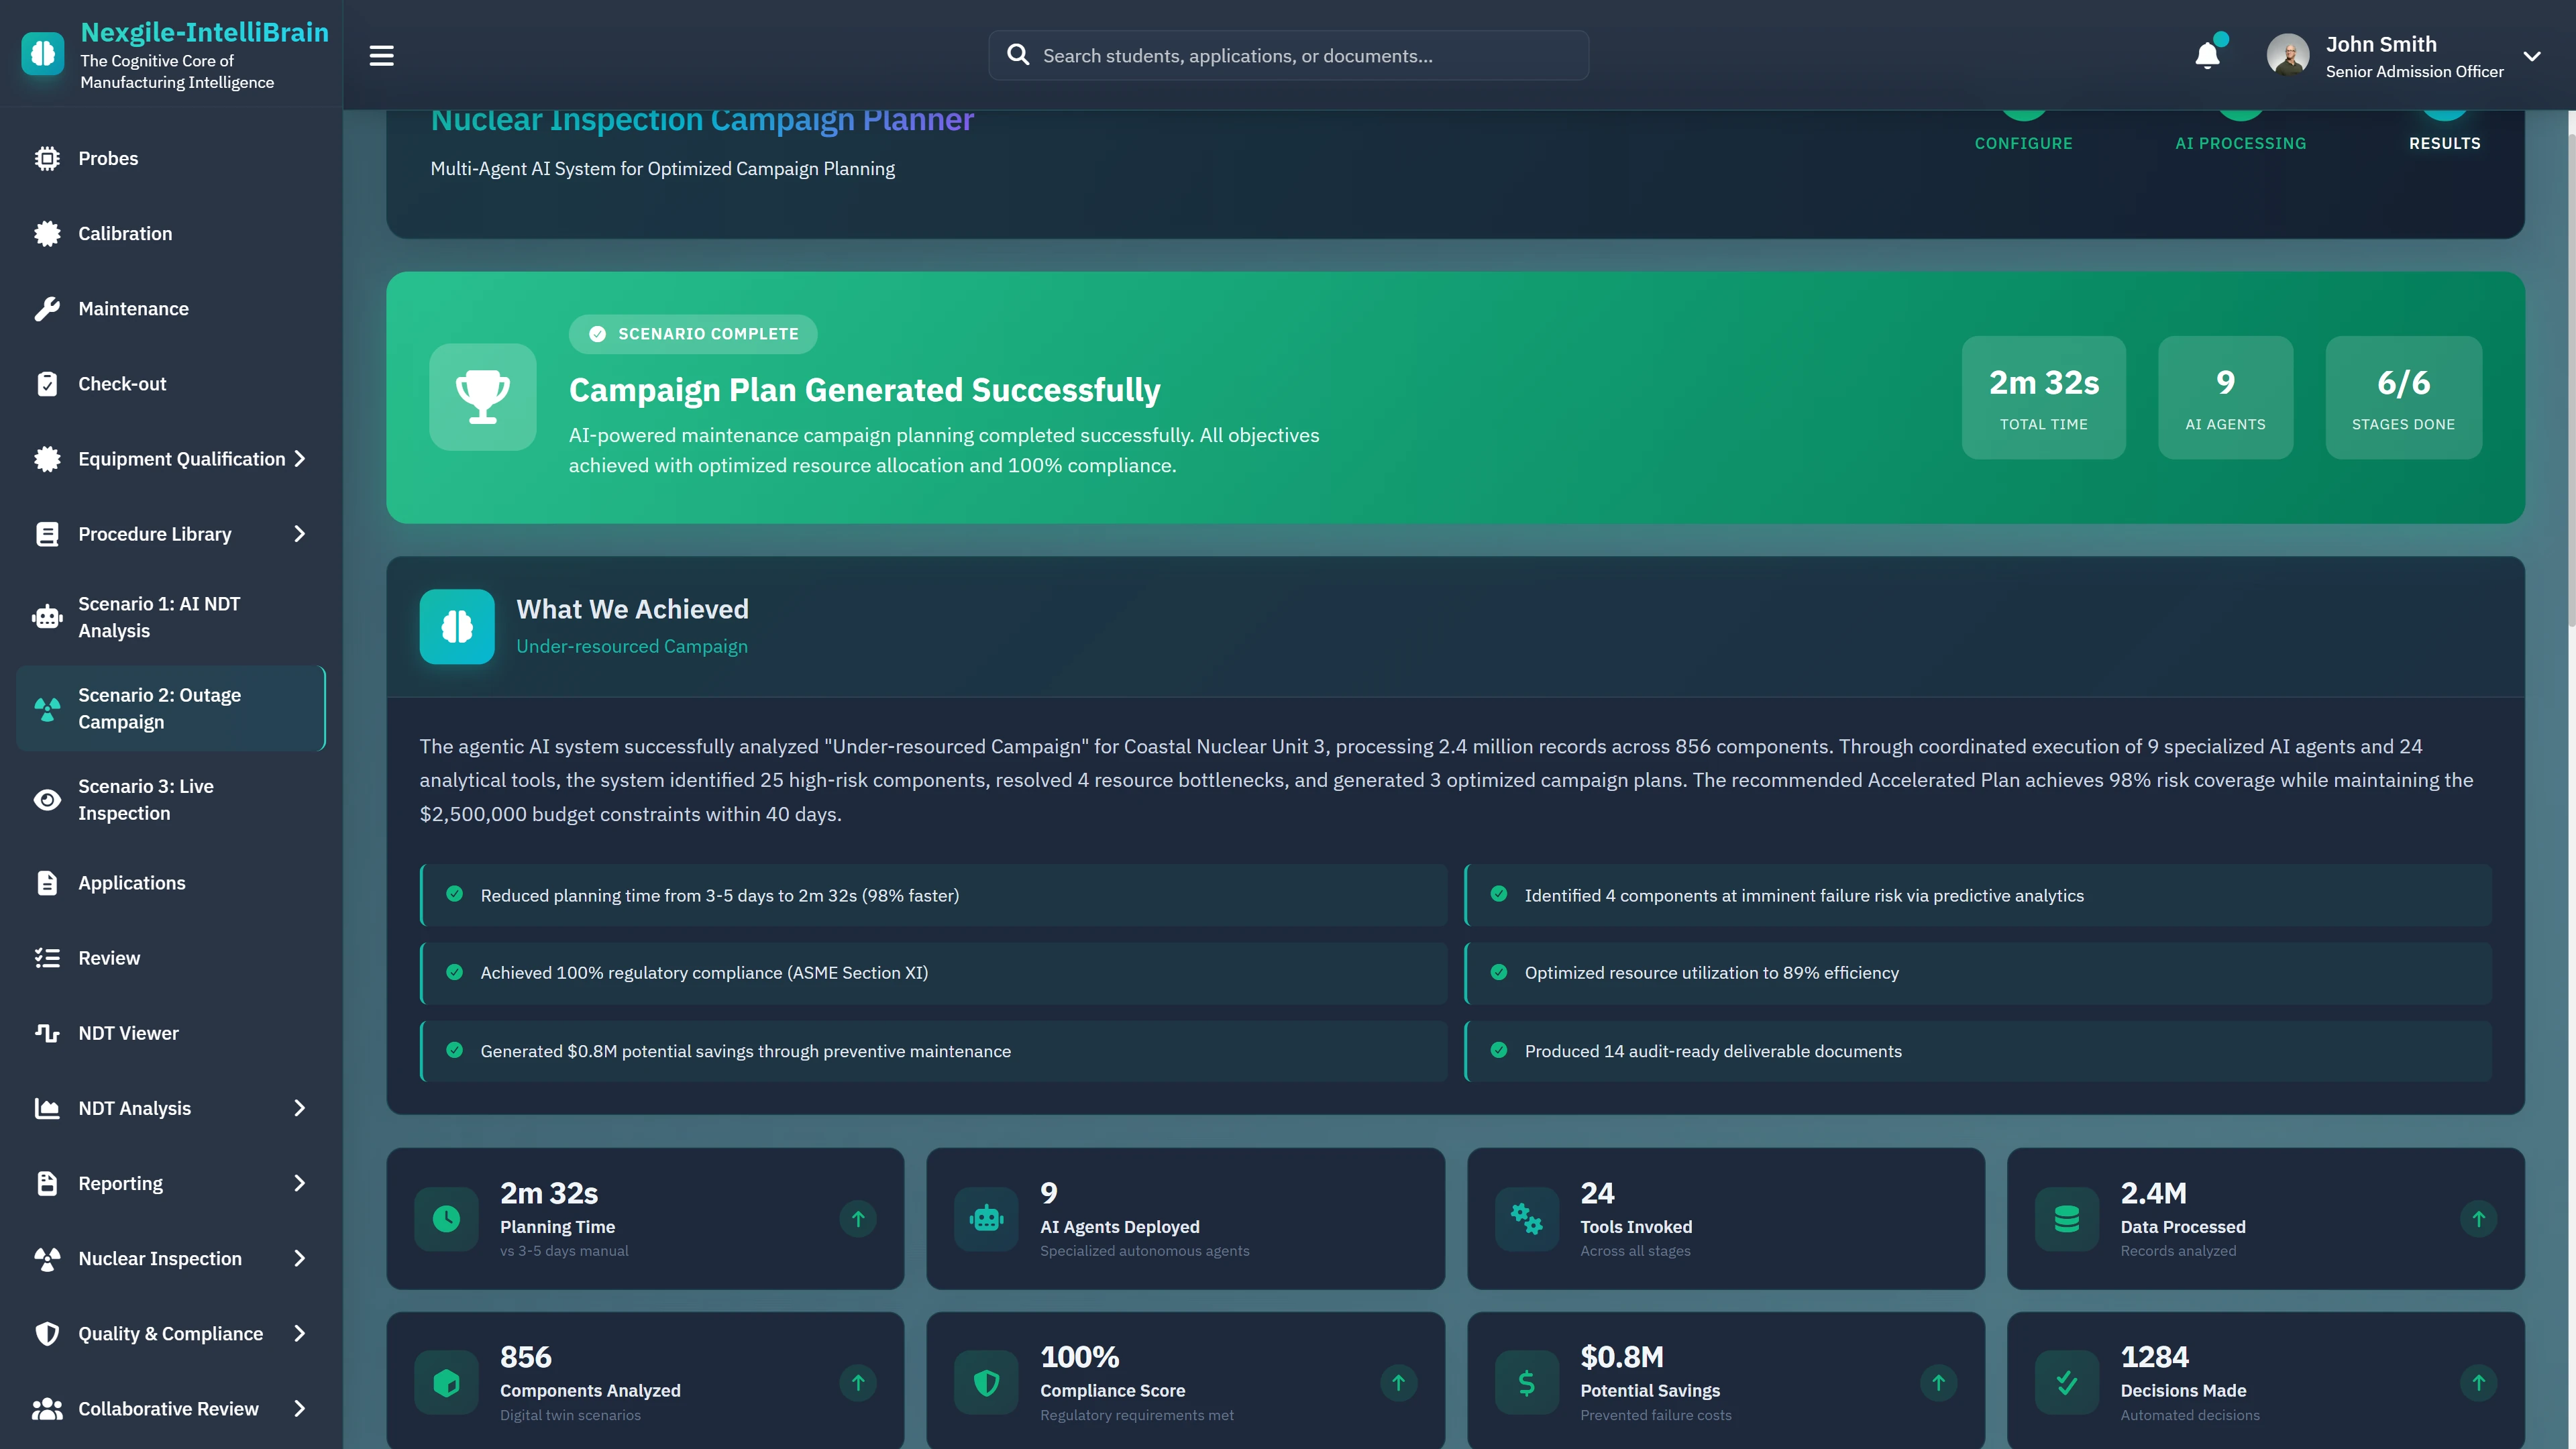Select the NDT Viewer waveform icon

tap(47, 1033)
